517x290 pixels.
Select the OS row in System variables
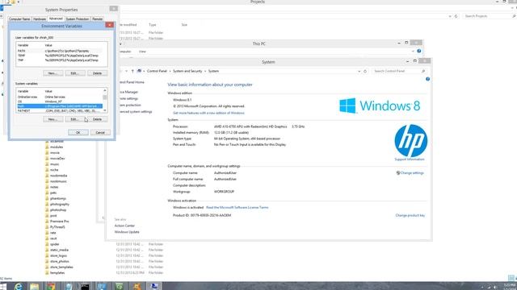(60, 101)
